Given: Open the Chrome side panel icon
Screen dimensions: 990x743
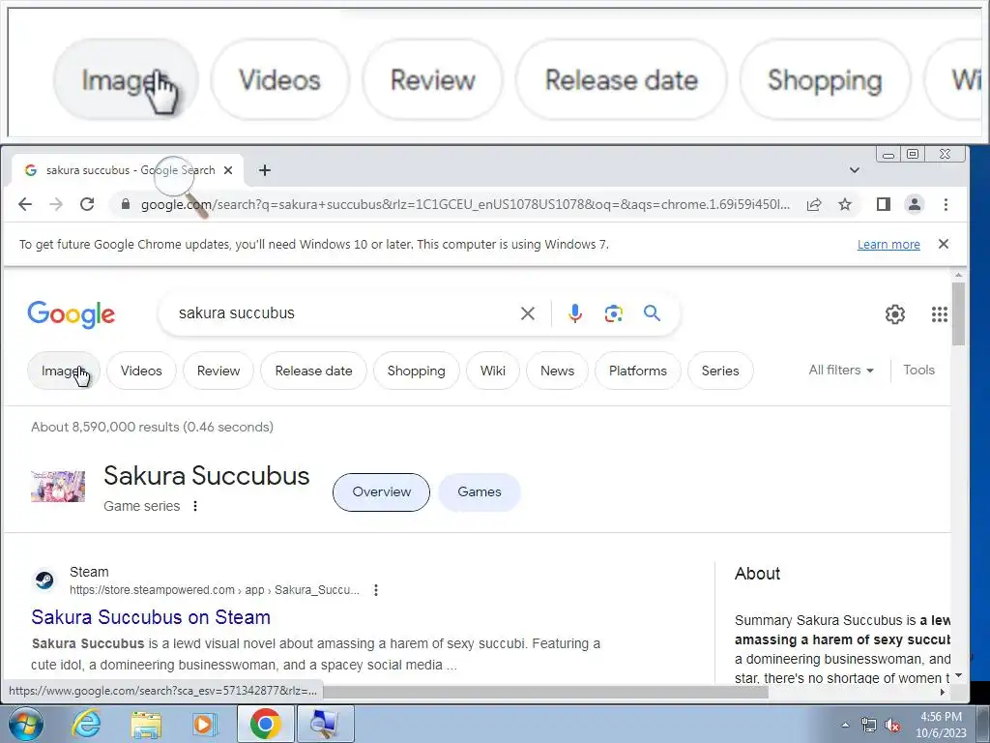Looking at the screenshot, I should [x=884, y=204].
